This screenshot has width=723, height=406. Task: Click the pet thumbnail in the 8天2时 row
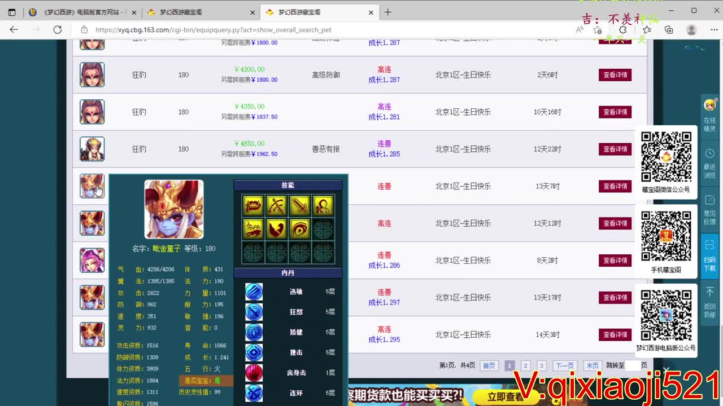pos(92,261)
